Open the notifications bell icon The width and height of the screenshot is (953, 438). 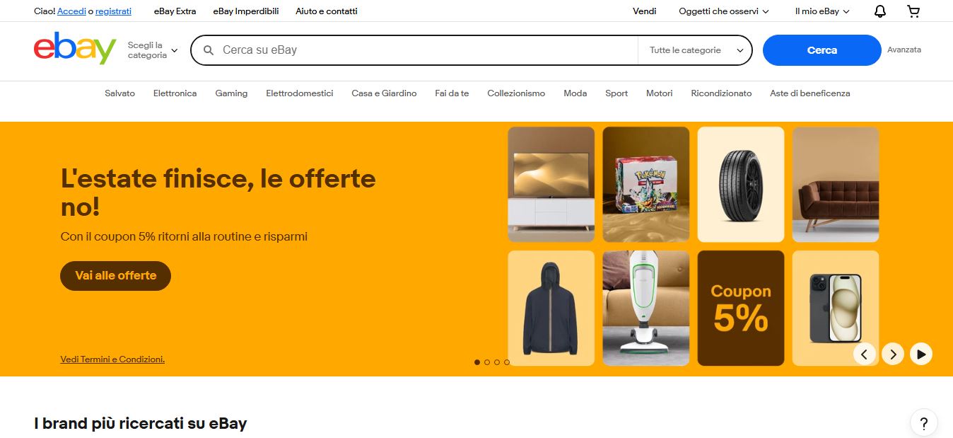[880, 11]
